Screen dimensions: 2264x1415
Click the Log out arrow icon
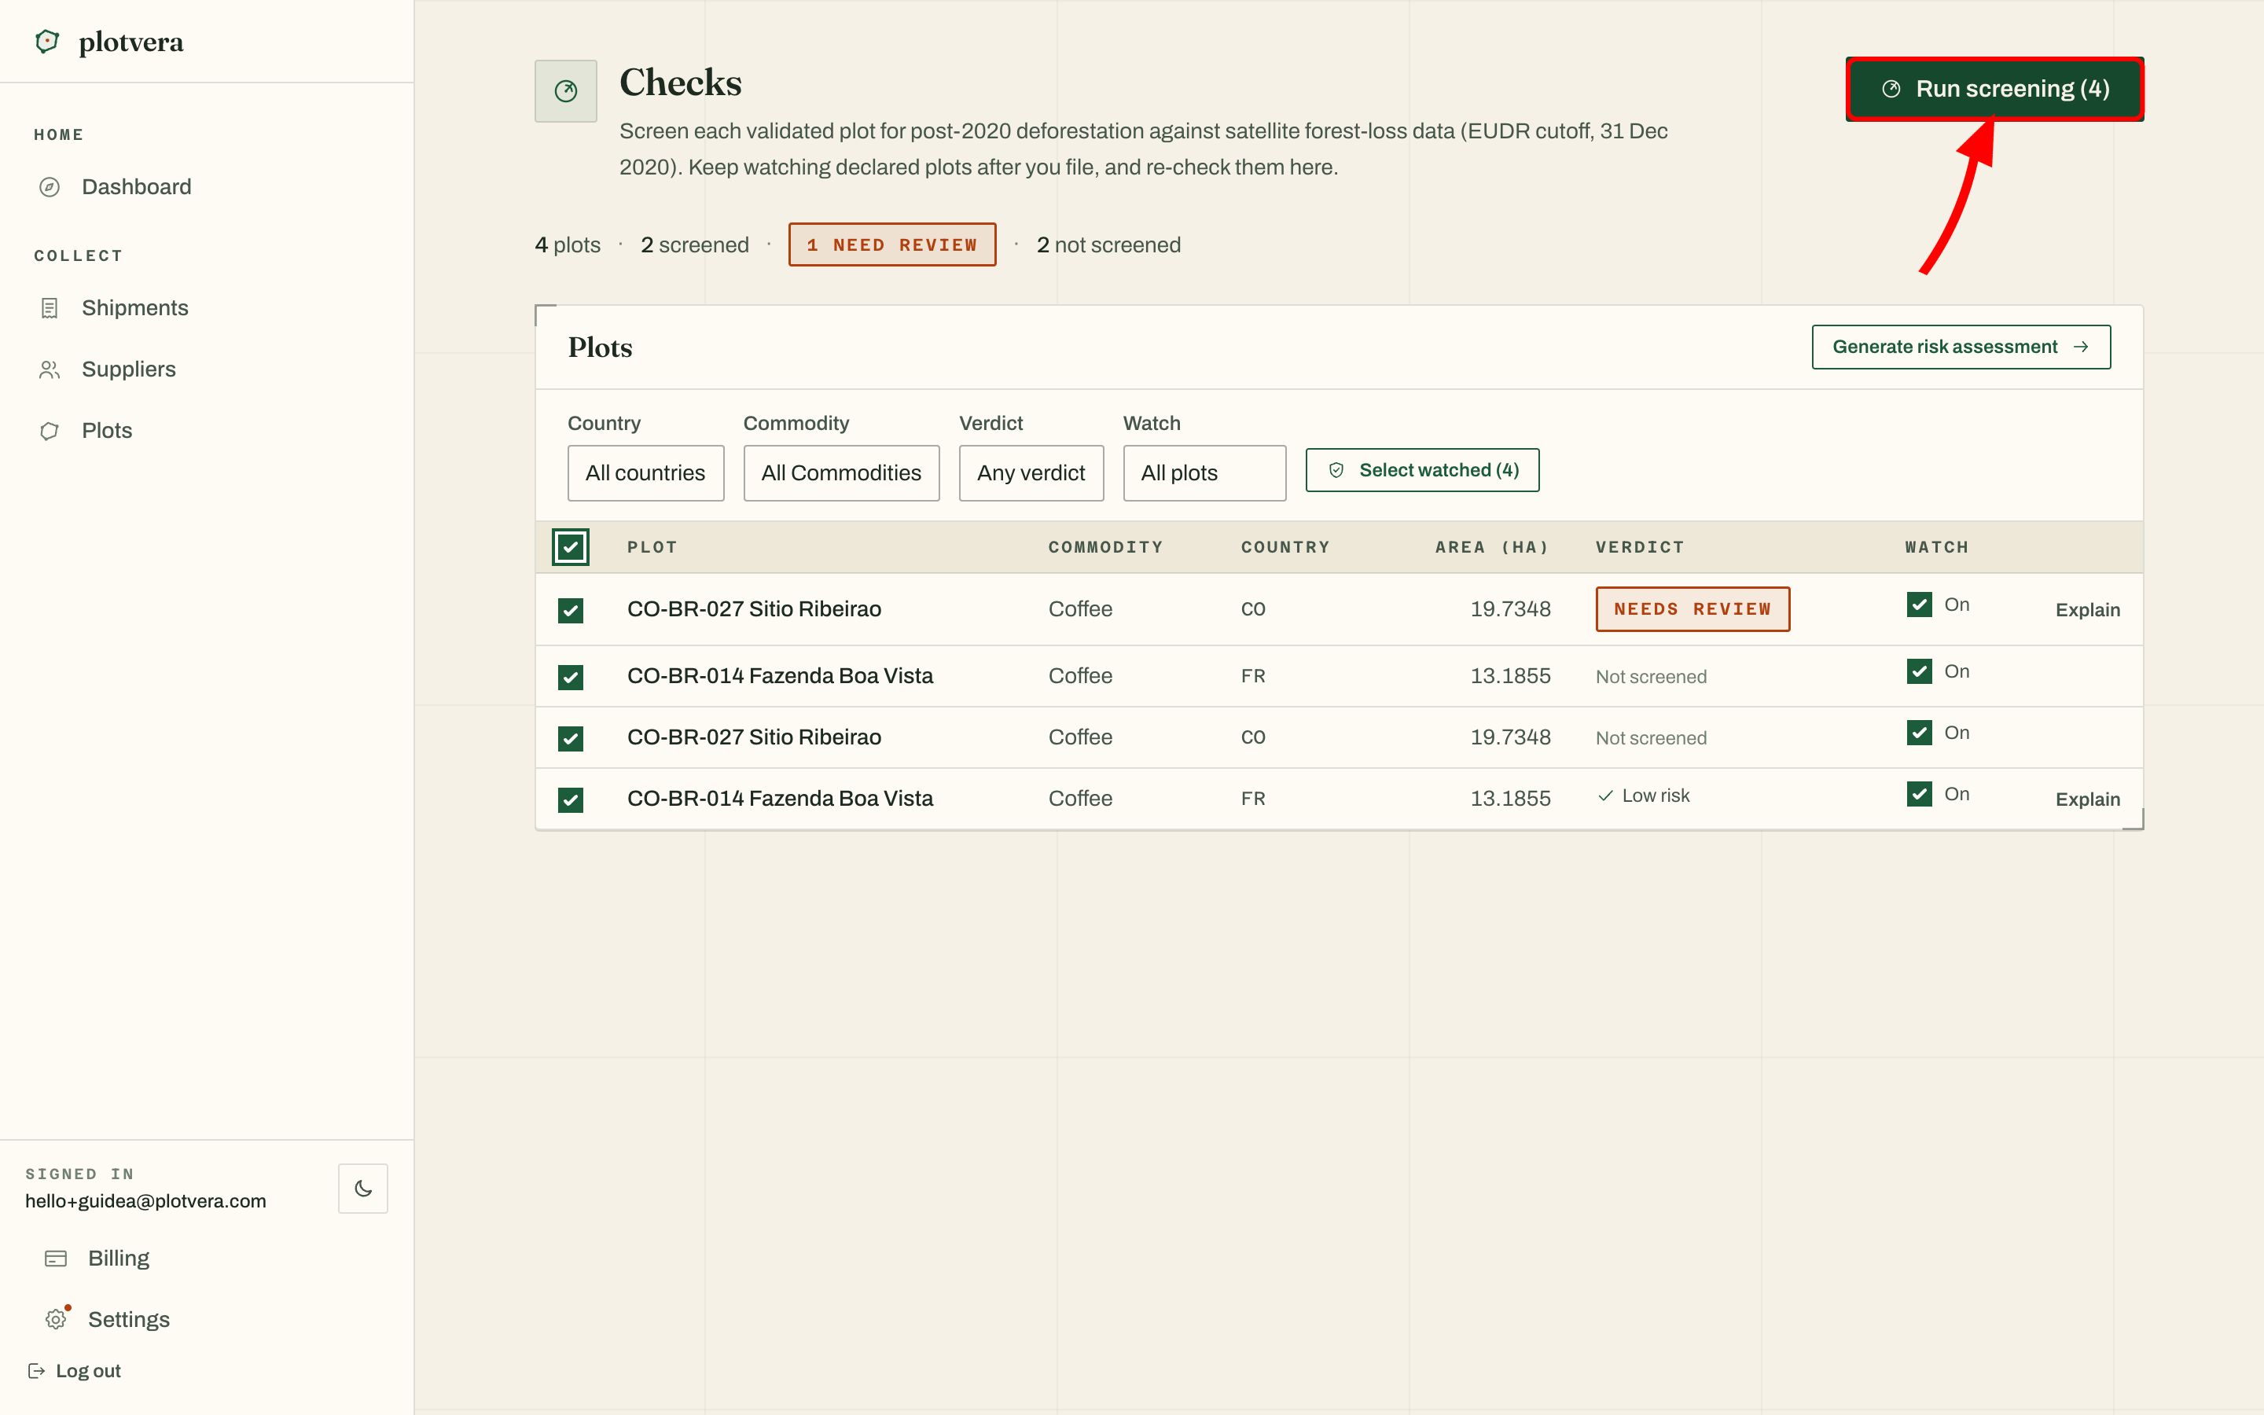click(x=36, y=1371)
